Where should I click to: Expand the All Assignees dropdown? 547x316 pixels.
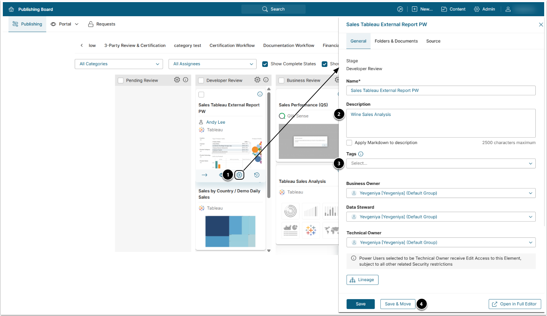coord(213,64)
